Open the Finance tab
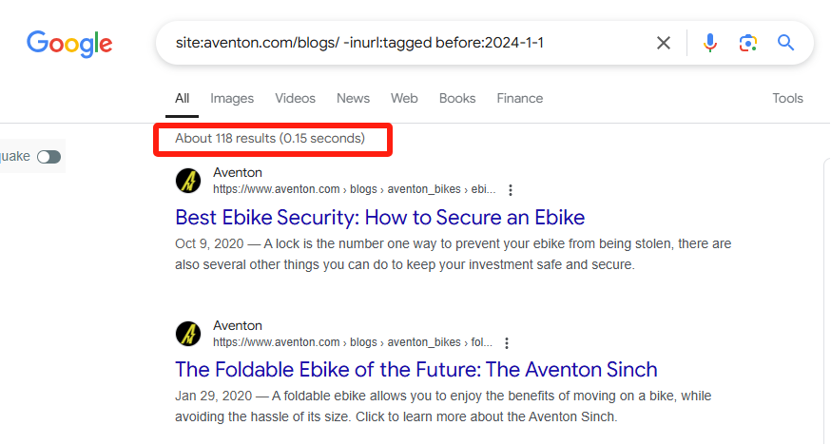Image resolution: width=831 pixels, height=445 pixels. pyautogui.click(x=520, y=99)
